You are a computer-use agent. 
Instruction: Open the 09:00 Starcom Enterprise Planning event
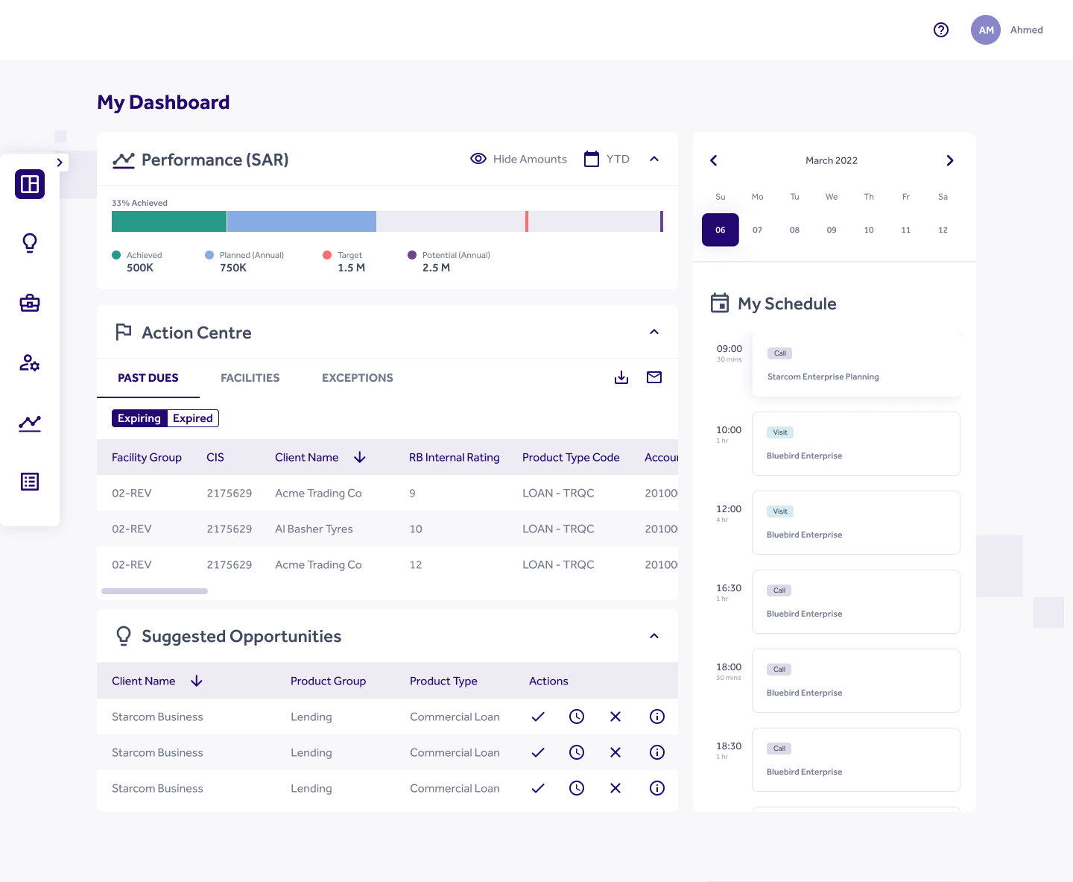pyautogui.click(x=855, y=365)
